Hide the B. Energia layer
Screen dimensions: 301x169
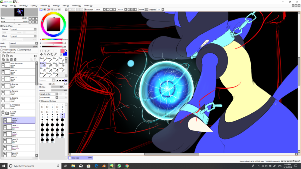(x=3, y=84)
